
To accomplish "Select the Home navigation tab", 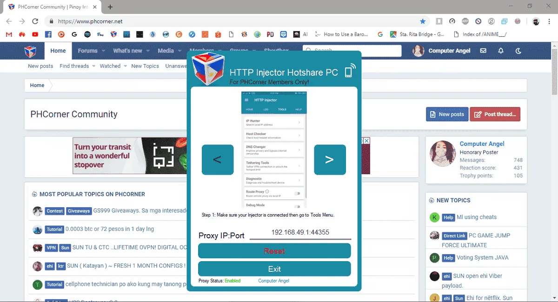I will pyautogui.click(x=58, y=51).
